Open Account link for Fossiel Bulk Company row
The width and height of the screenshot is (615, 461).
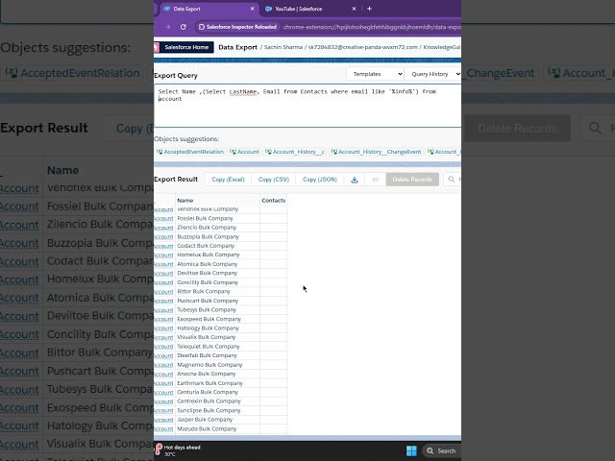pos(163,218)
